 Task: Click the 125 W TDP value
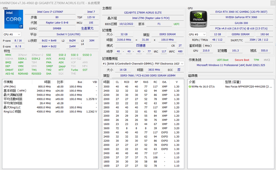[x=91, y=17]
